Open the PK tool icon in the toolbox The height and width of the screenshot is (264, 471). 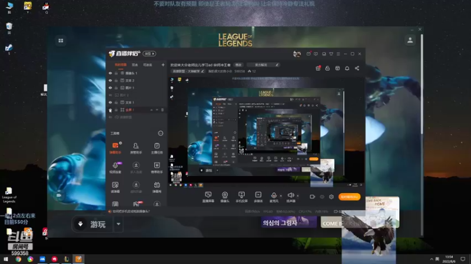(137, 204)
